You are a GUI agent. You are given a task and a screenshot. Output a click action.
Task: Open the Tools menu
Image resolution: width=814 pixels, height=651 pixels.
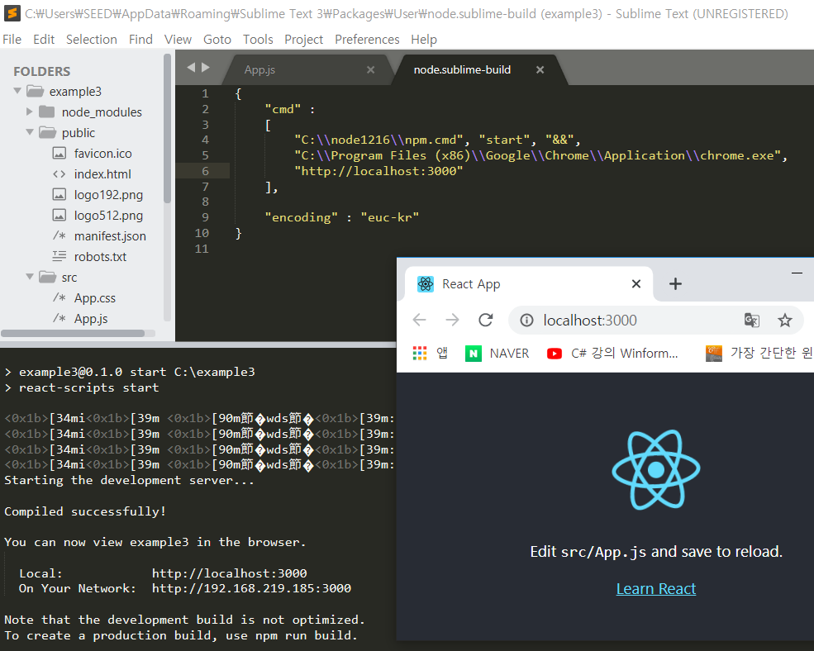(x=258, y=40)
